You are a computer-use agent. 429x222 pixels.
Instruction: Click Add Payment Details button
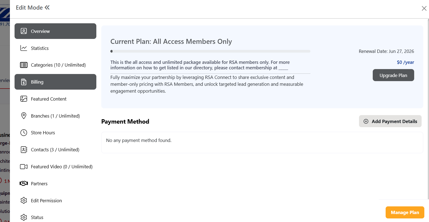(390, 121)
